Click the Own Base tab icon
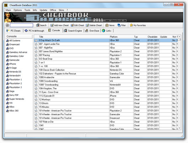Screen dimensions: 188x143 (x=87, y=31)
